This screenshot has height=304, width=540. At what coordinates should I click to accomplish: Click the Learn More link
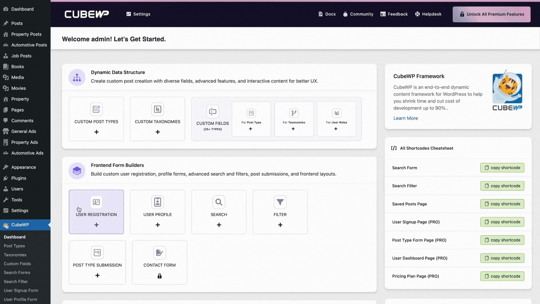point(406,118)
